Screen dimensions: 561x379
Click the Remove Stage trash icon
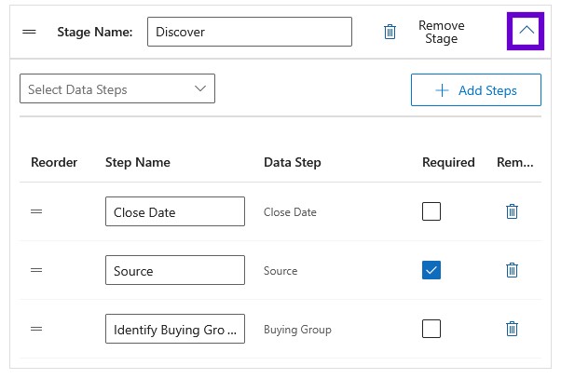pyautogui.click(x=390, y=32)
